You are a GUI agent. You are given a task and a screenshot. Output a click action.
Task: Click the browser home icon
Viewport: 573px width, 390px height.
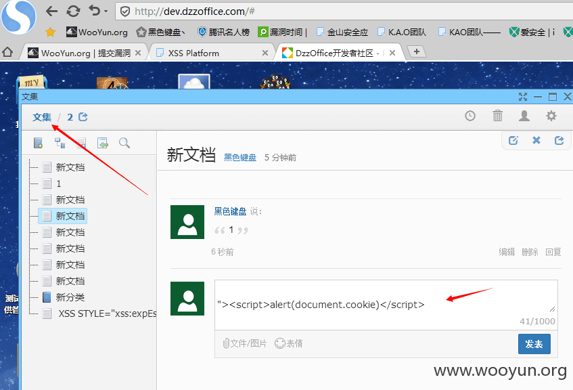(x=7, y=53)
